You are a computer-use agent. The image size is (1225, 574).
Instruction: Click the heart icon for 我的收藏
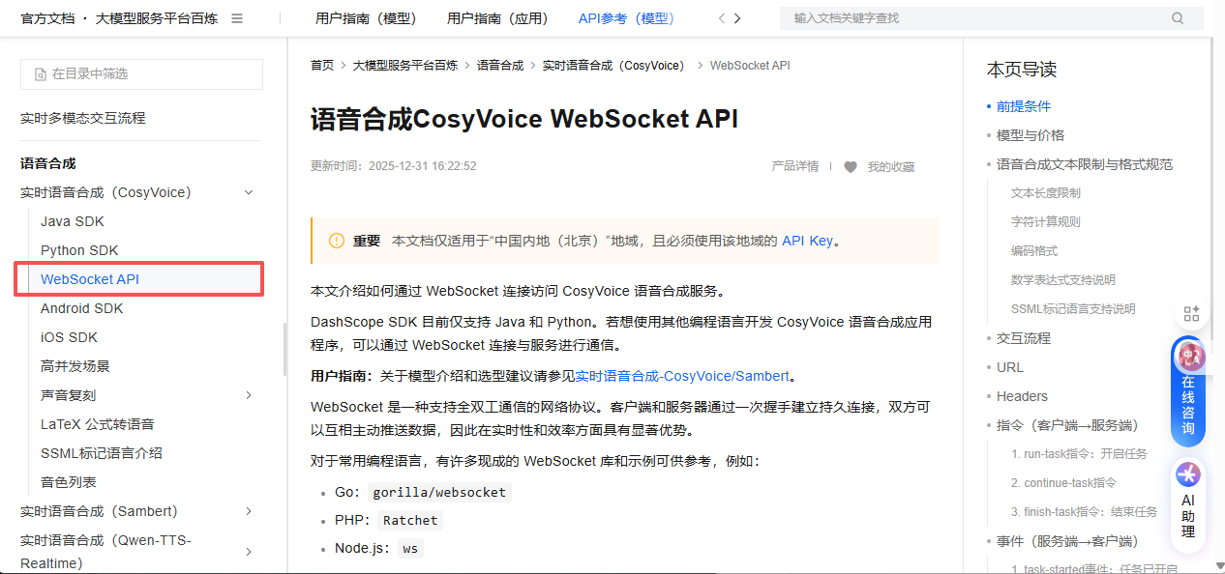click(851, 166)
